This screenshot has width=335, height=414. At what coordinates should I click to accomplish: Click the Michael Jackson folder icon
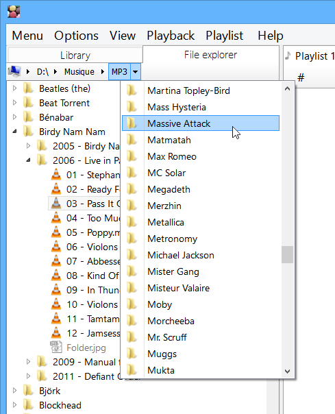(x=132, y=255)
